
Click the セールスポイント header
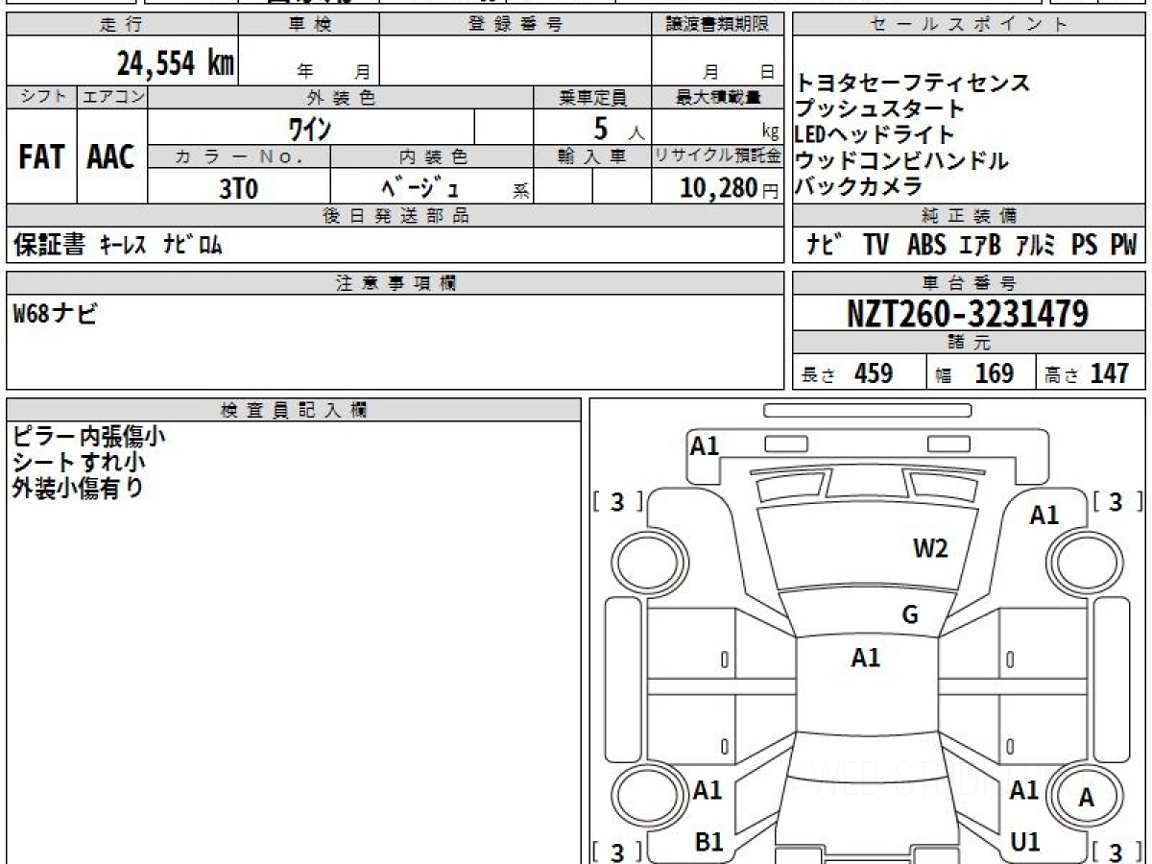[x=969, y=25]
